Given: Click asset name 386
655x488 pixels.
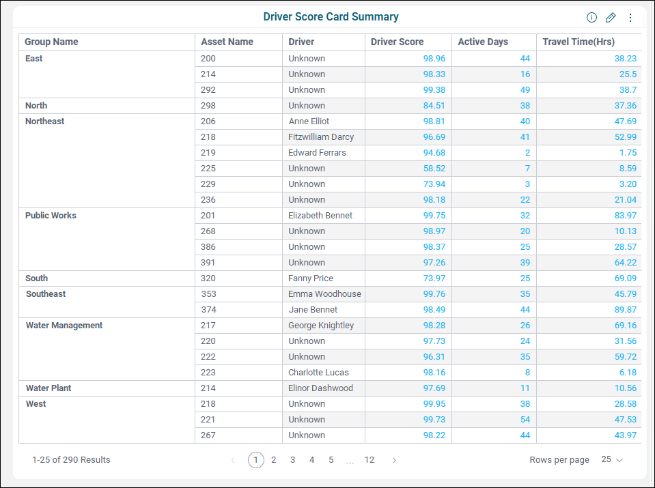Looking at the screenshot, I should click(x=208, y=246).
